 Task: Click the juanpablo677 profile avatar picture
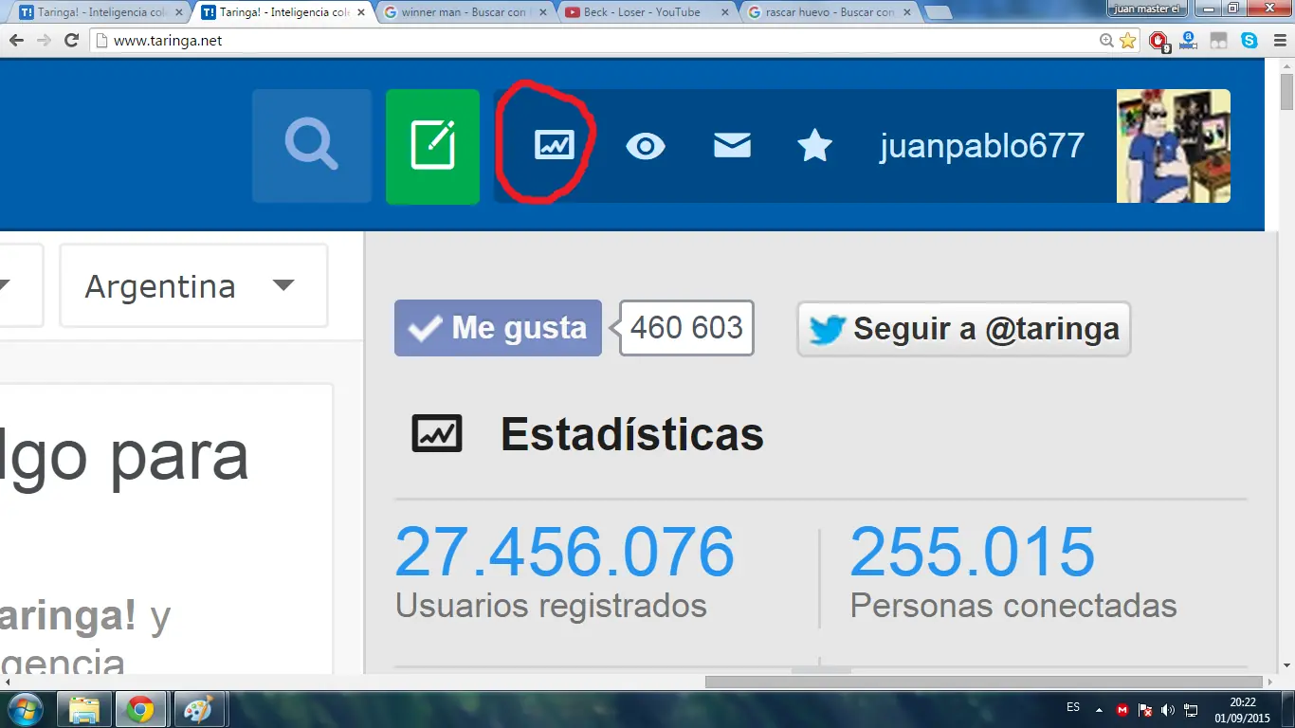click(1174, 146)
